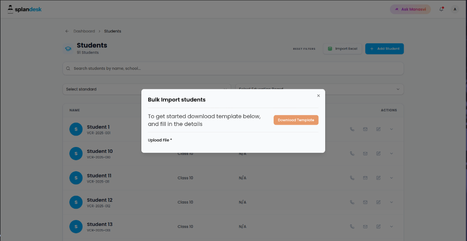Click the ACTIONS column header
The image size is (467, 241).
pos(389,110)
